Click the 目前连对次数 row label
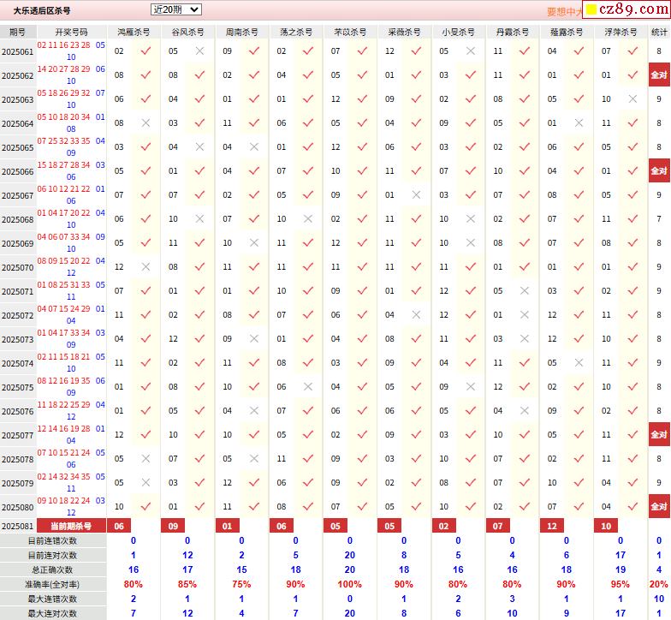The image size is (671, 620). (x=53, y=555)
